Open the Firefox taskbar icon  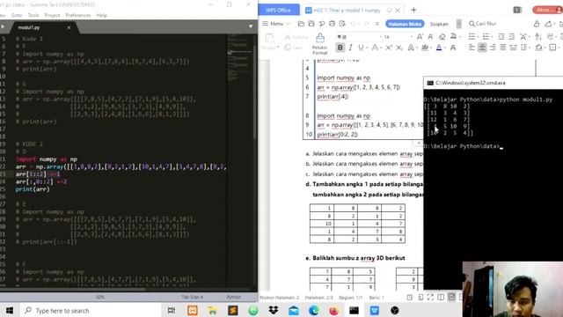tap(334, 310)
